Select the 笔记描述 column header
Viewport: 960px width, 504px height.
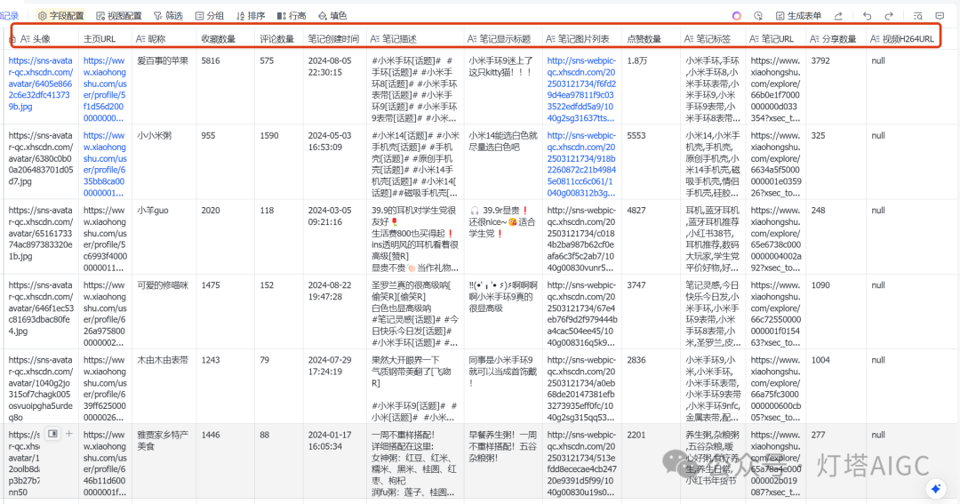tap(415, 38)
